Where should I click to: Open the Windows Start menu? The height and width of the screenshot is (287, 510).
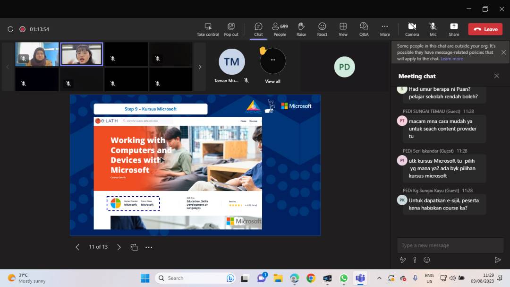click(x=145, y=278)
